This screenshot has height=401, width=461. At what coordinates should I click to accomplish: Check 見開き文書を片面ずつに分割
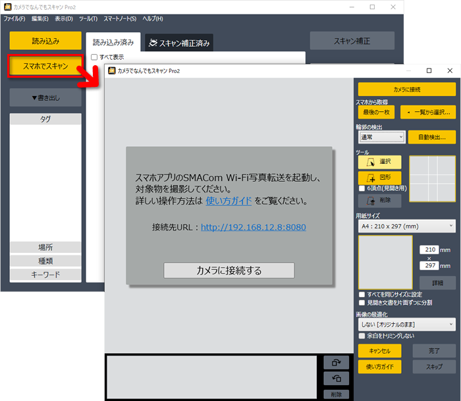[x=362, y=303]
